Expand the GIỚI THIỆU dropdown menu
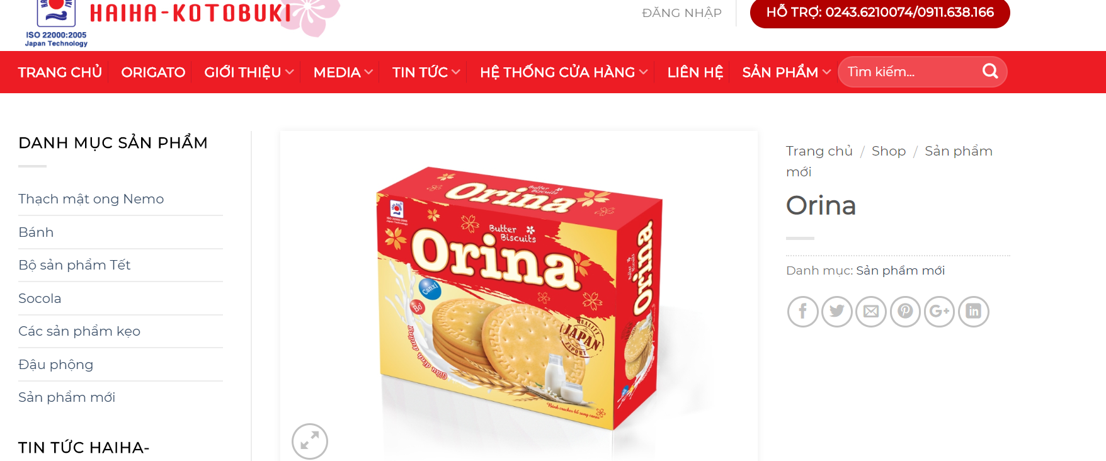The width and height of the screenshot is (1106, 461). 249,72
